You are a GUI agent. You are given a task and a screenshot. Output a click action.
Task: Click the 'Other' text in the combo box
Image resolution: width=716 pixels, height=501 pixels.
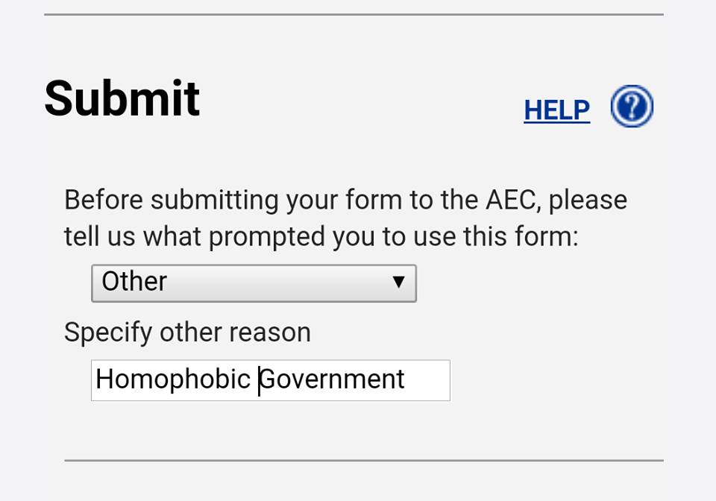click(134, 282)
